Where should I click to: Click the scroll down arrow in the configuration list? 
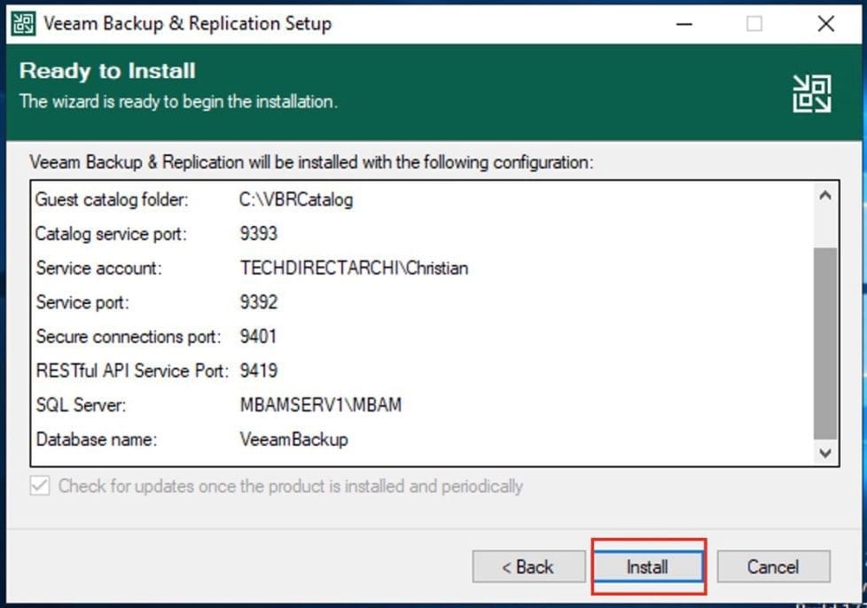(825, 453)
